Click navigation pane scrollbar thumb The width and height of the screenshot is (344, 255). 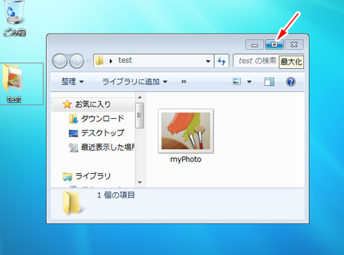pyautogui.click(x=140, y=115)
